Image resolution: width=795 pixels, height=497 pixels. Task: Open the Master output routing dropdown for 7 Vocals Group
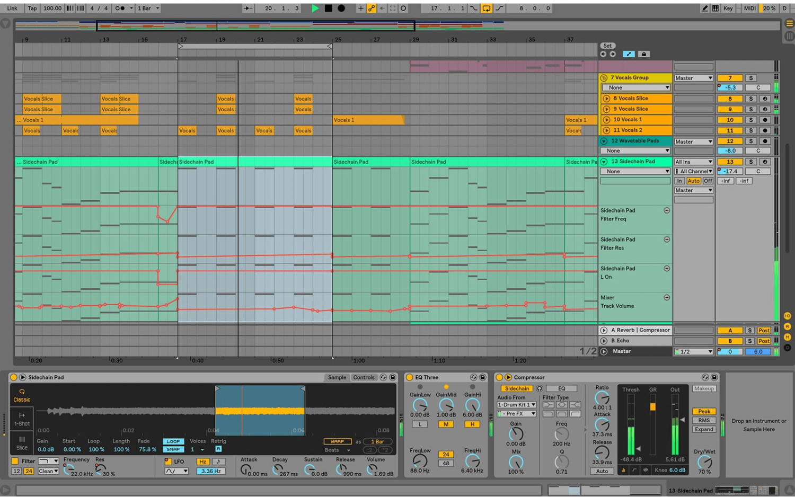click(693, 77)
